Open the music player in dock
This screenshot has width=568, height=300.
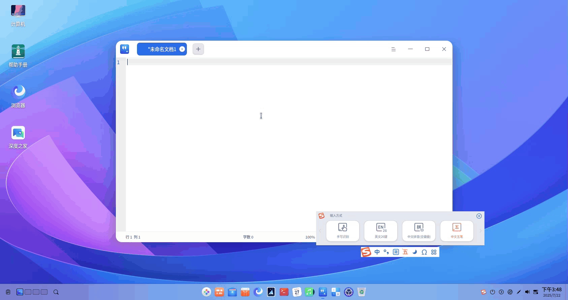(310, 292)
